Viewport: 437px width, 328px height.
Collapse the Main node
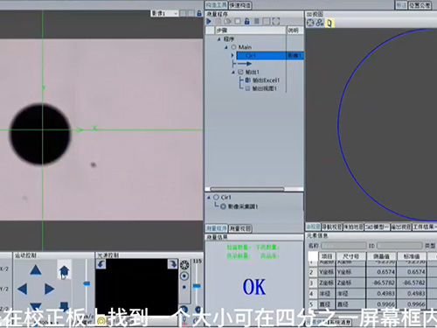coord(226,47)
